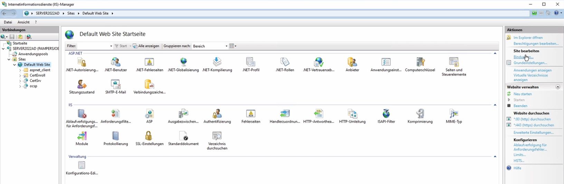Open the HTTP-Antwortheader icon

click(318, 114)
